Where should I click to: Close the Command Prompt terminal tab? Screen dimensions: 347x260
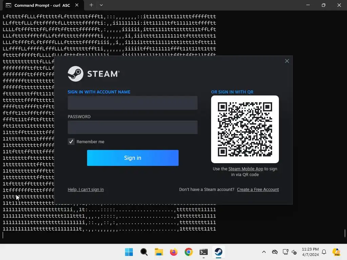[77, 5]
